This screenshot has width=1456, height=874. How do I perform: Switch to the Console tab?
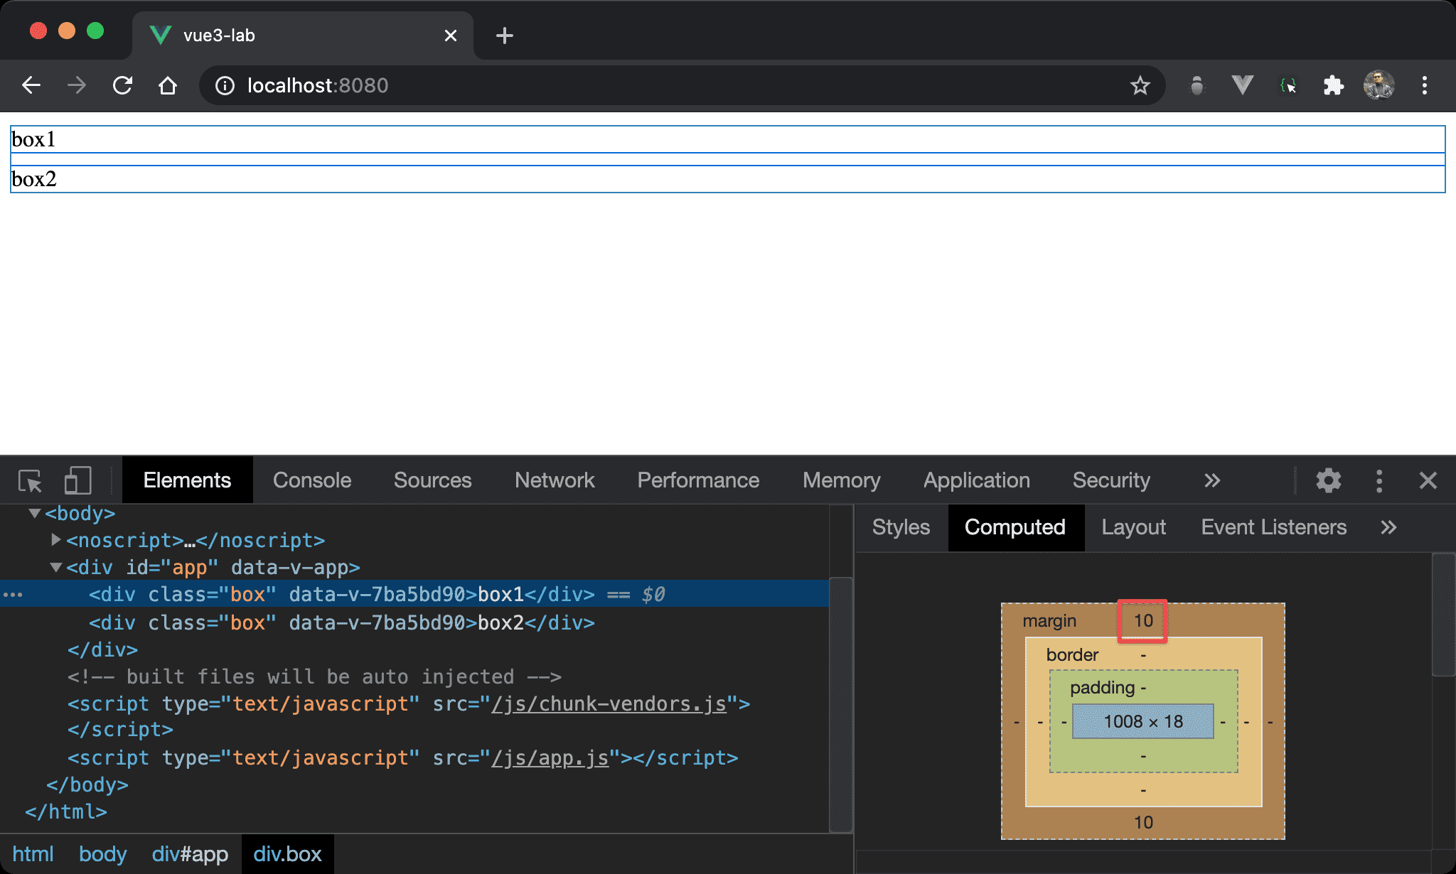coord(311,481)
